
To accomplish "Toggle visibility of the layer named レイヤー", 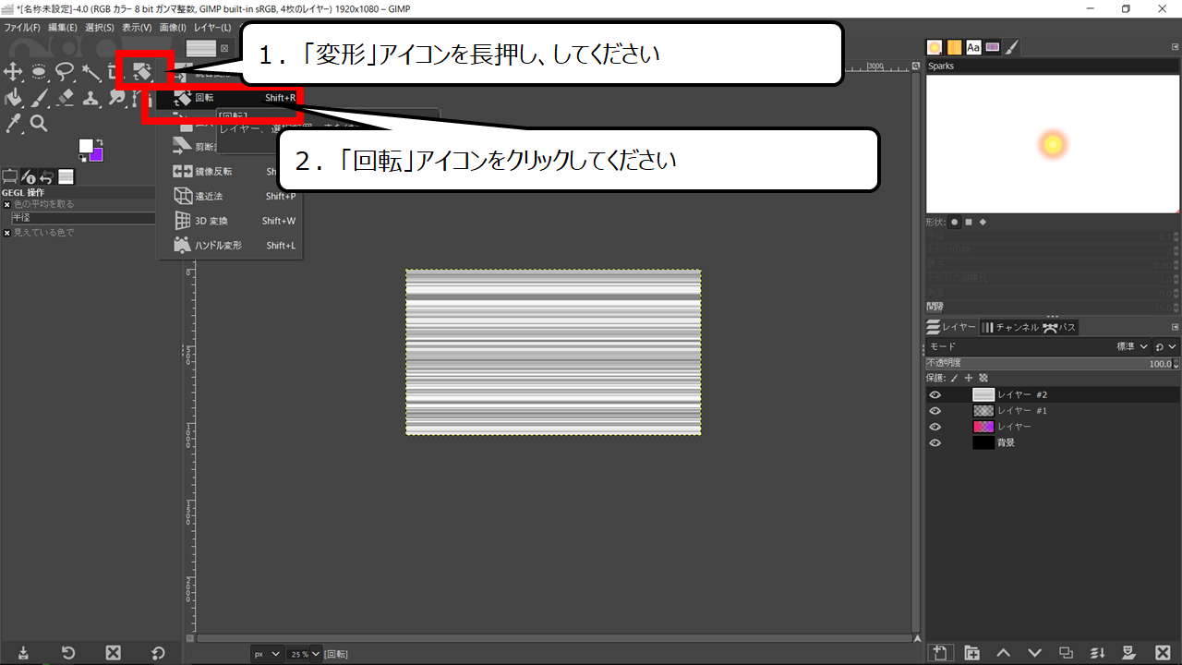I will point(935,427).
